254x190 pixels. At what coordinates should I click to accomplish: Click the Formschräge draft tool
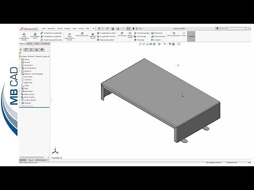tap(140, 36)
